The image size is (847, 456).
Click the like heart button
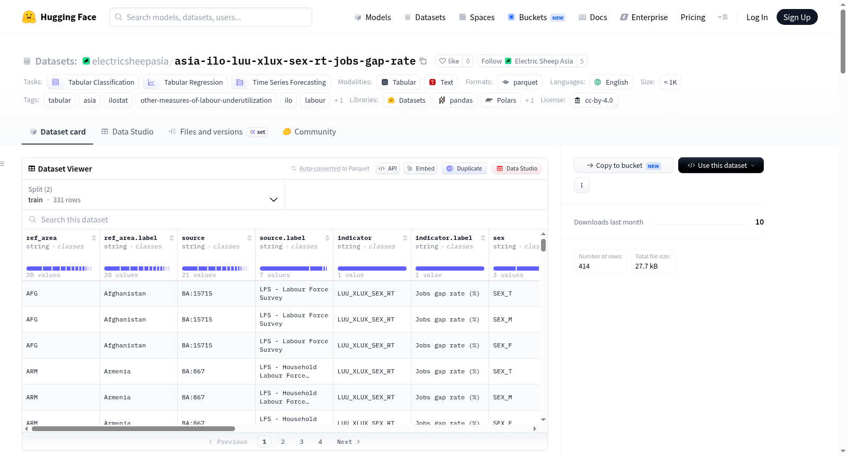[449, 61]
